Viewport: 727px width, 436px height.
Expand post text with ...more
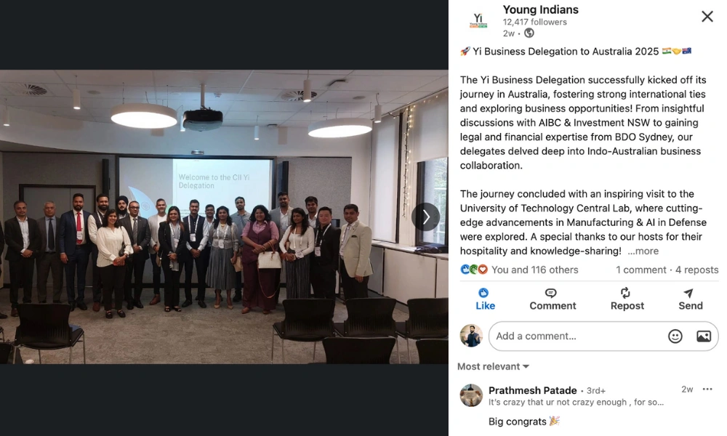[x=643, y=251]
